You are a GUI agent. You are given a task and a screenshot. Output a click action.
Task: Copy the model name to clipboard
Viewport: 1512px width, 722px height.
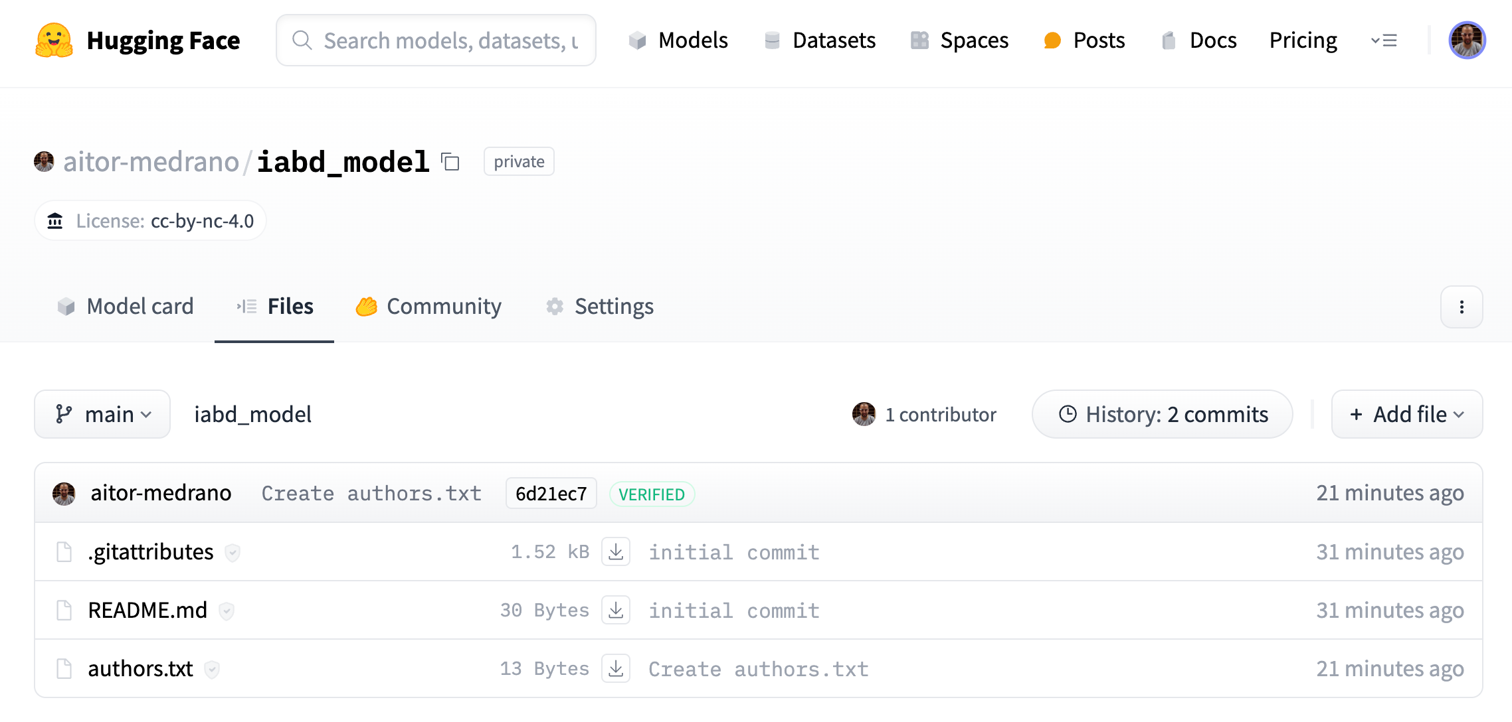pyautogui.click(x=450, y=162)
